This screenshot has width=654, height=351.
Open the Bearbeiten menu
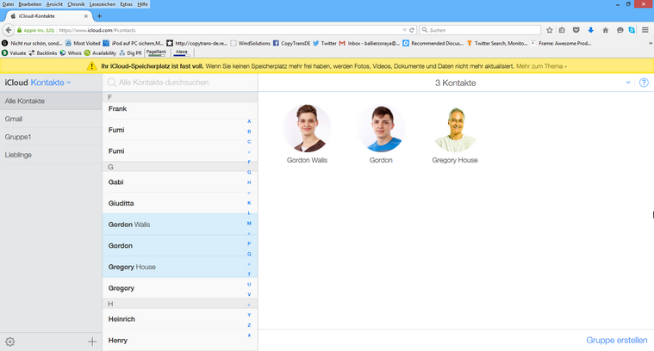[x=29, y=4]
